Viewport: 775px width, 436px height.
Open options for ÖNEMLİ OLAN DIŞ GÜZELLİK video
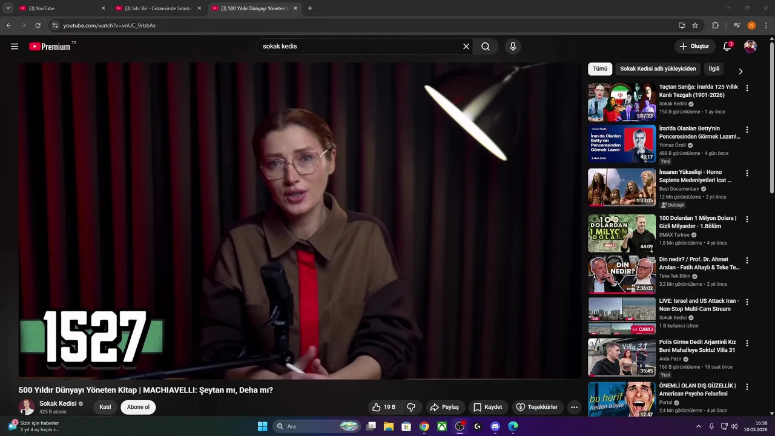tap(747, 386)
